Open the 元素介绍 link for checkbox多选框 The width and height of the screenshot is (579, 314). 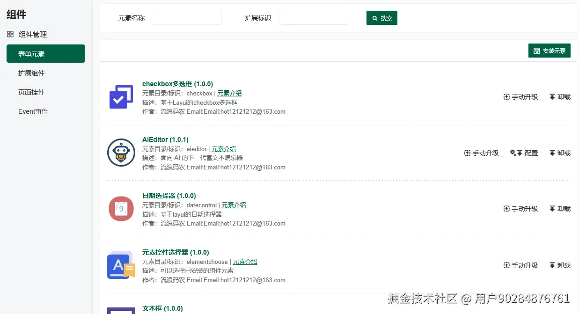pos(229,93)
